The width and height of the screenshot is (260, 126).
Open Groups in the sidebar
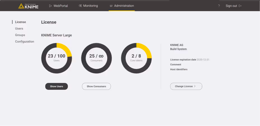pyautogui.click(x=20, y=35)
